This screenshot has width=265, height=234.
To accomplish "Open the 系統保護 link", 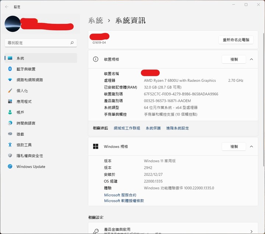I will (x=153, y=128).
